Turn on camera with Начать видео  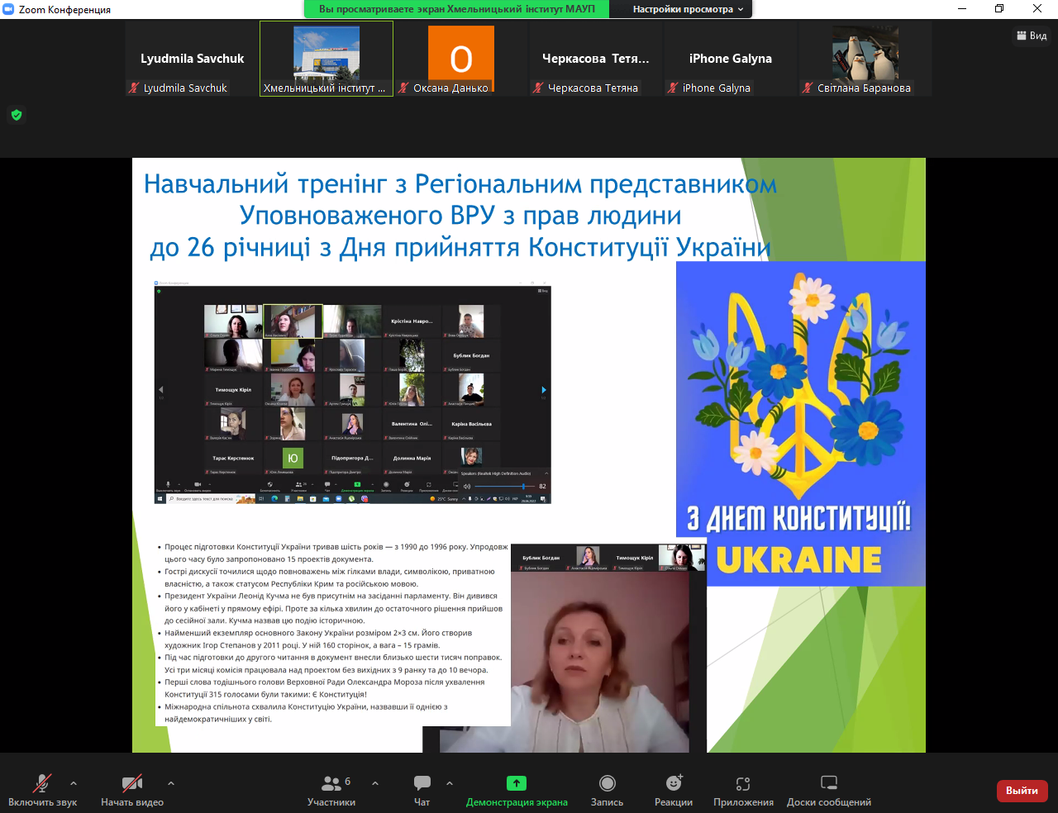pyautogui.click(x=132, y=790)
